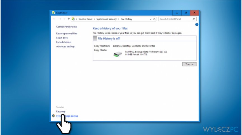Click the Forward navigation arrow
The width and height of the screenshot is (242, 135).
[60, 19]
